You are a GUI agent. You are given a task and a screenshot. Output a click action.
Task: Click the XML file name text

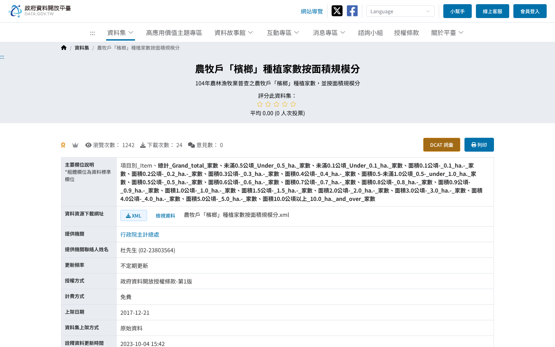tap(237, 215)
